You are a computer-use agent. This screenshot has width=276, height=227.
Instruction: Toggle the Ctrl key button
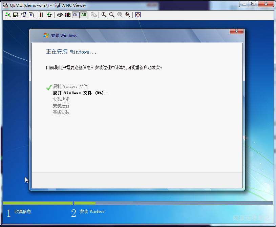pos(76,15)
